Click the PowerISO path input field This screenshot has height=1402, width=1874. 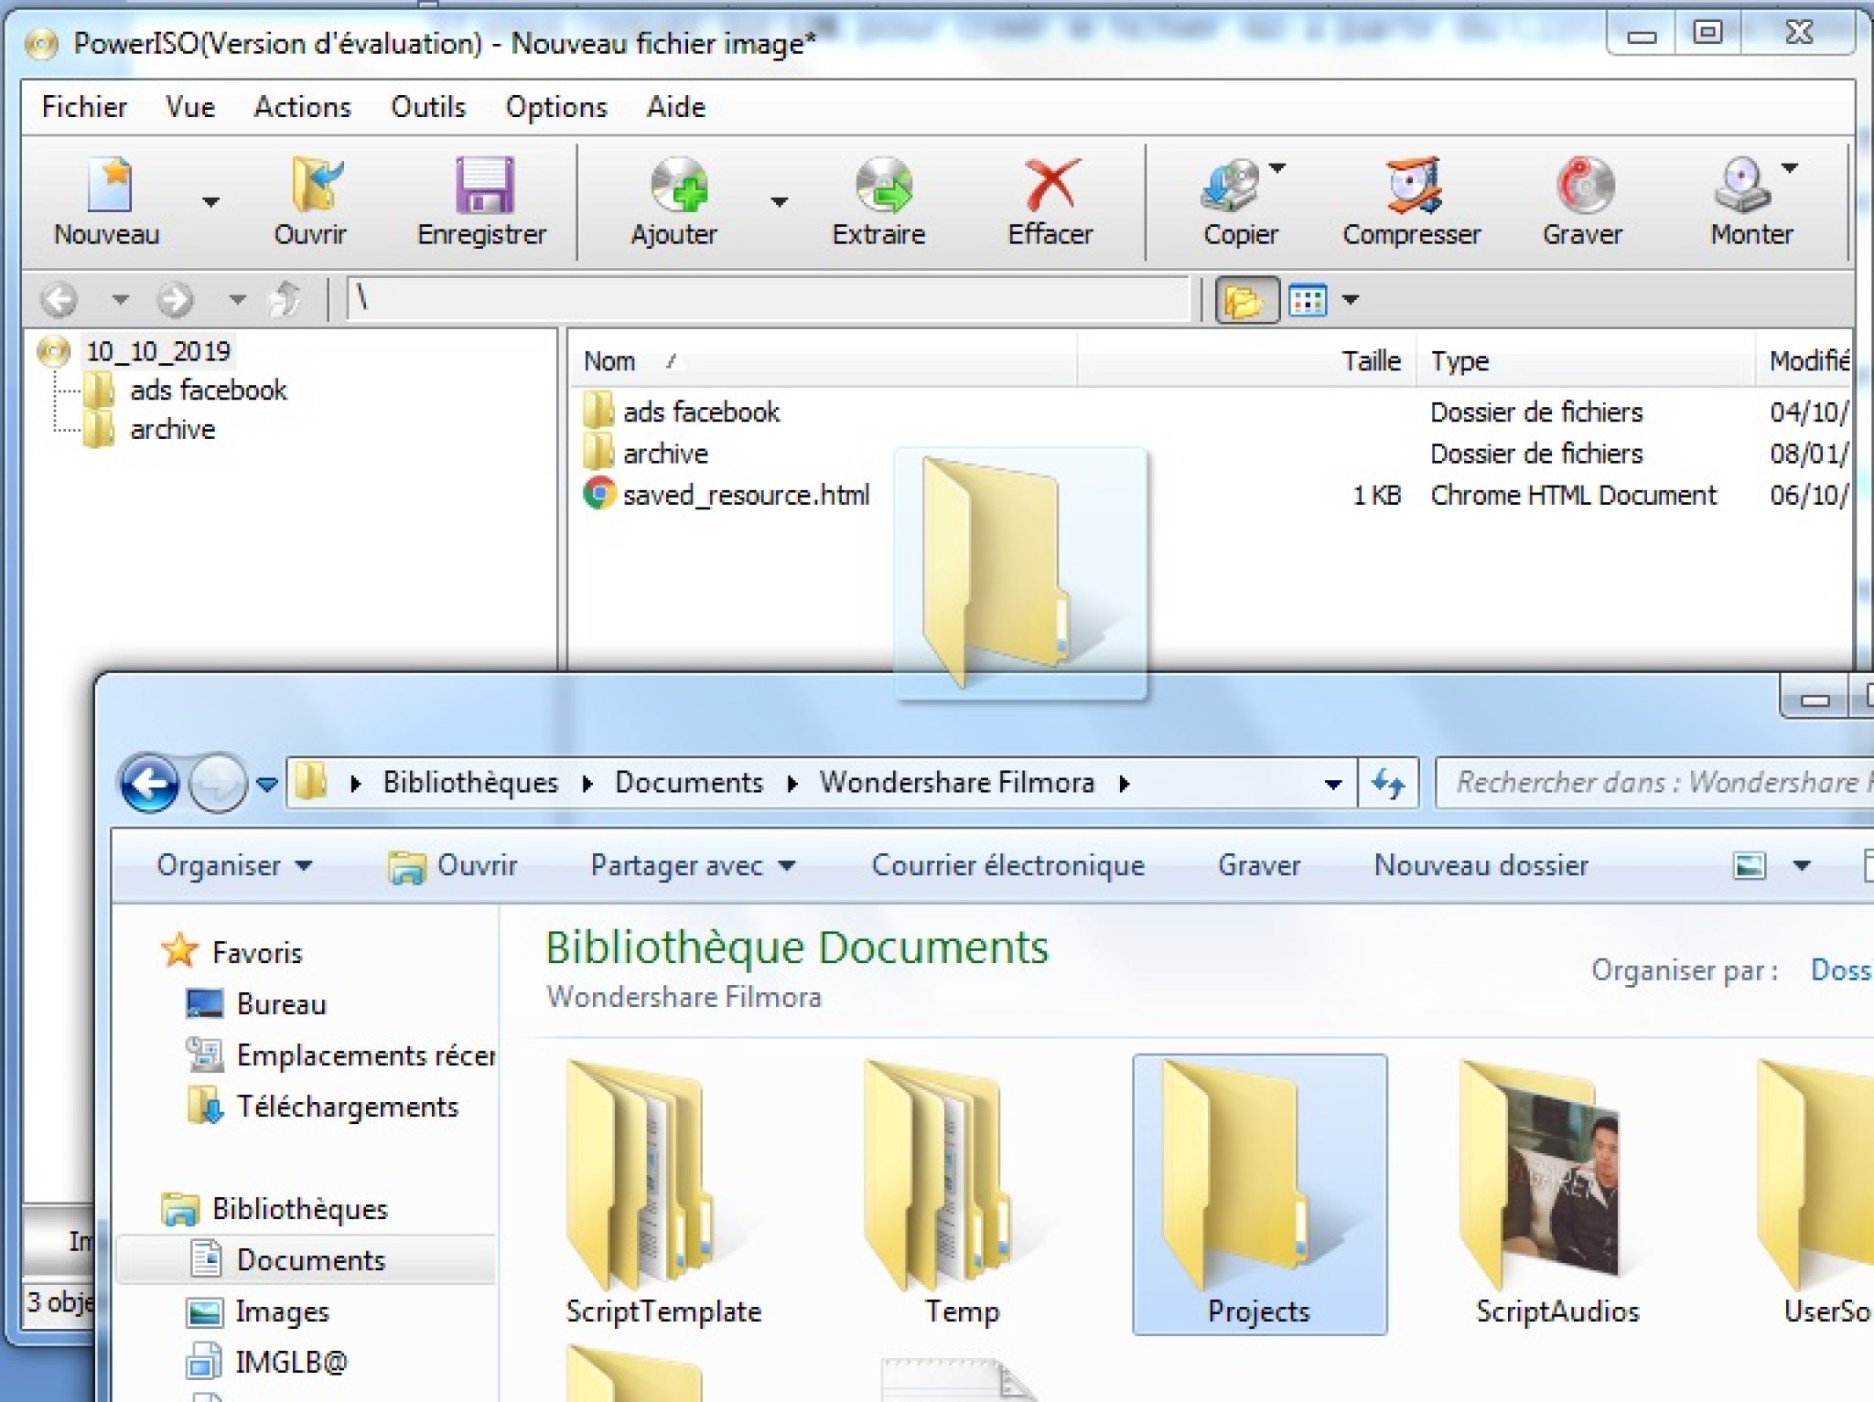768,299
